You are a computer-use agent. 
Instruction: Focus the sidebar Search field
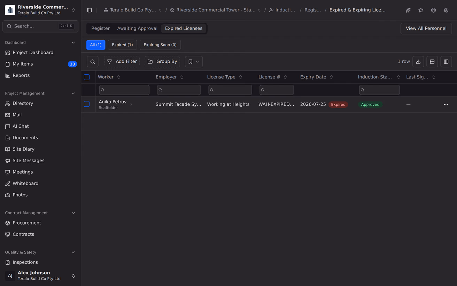click(40, 26)
